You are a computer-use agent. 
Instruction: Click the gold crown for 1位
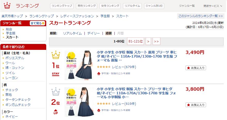coord(56,55)
